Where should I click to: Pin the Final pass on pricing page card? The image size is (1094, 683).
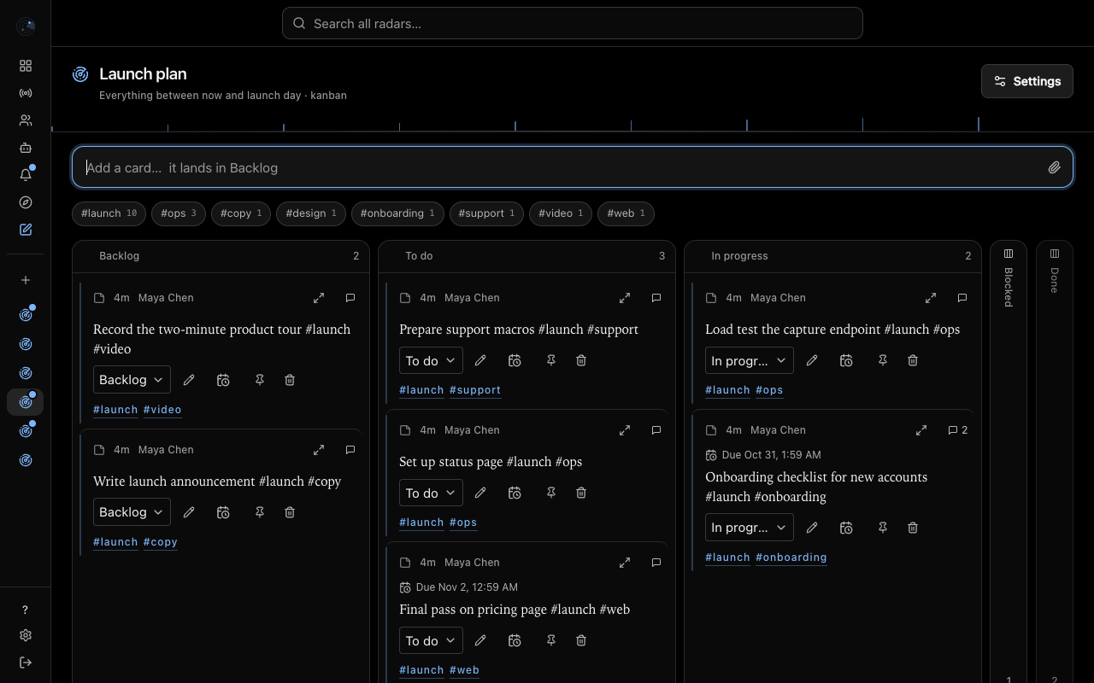(x=551, y=640)
